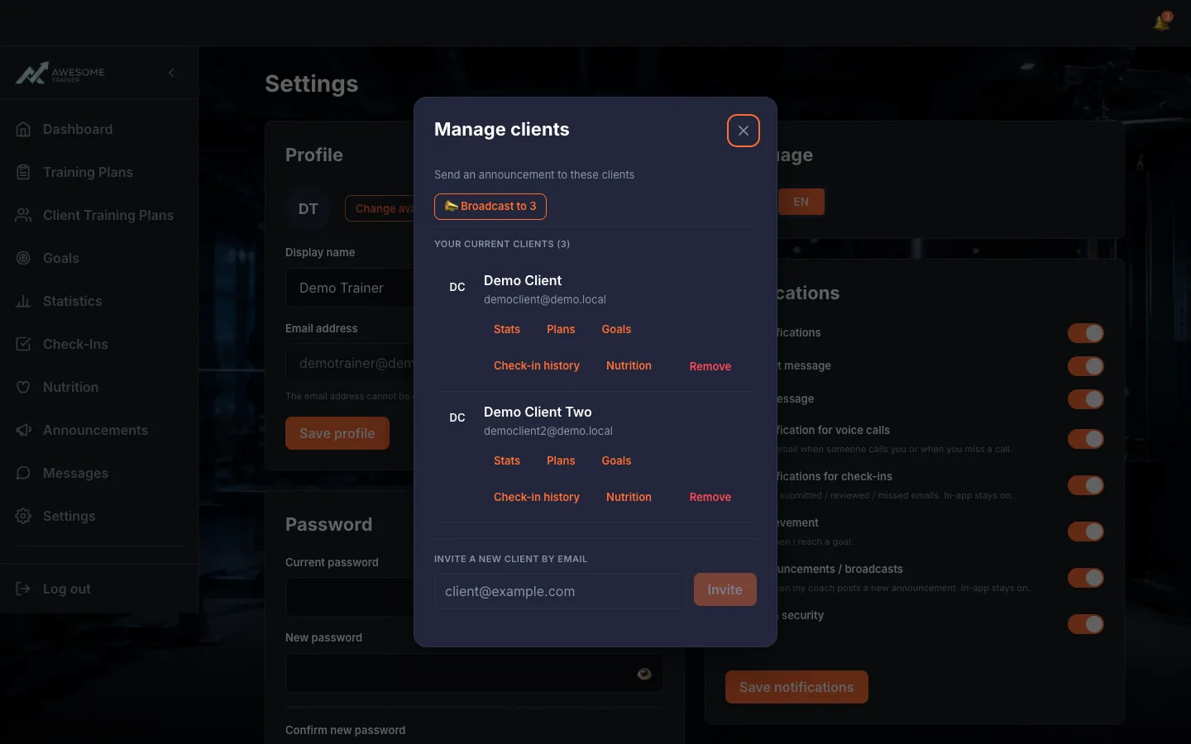1191x744 pixels.
Task: Open Plans for Demo Client Two
Action: click(561, 460)
